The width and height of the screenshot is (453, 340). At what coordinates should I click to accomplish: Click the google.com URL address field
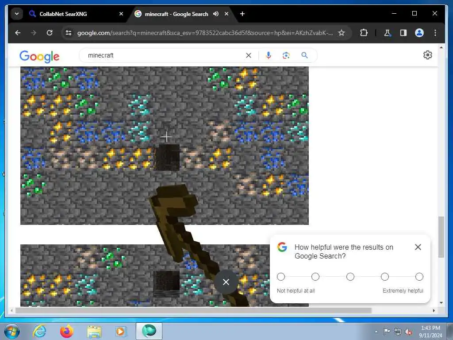click(x=204, y=33)
